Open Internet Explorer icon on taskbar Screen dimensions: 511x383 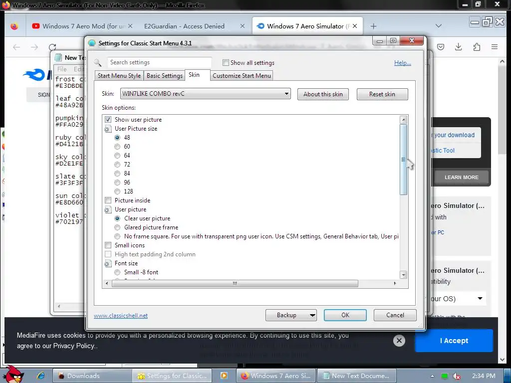pyautogui.click(x=41, y=376)
